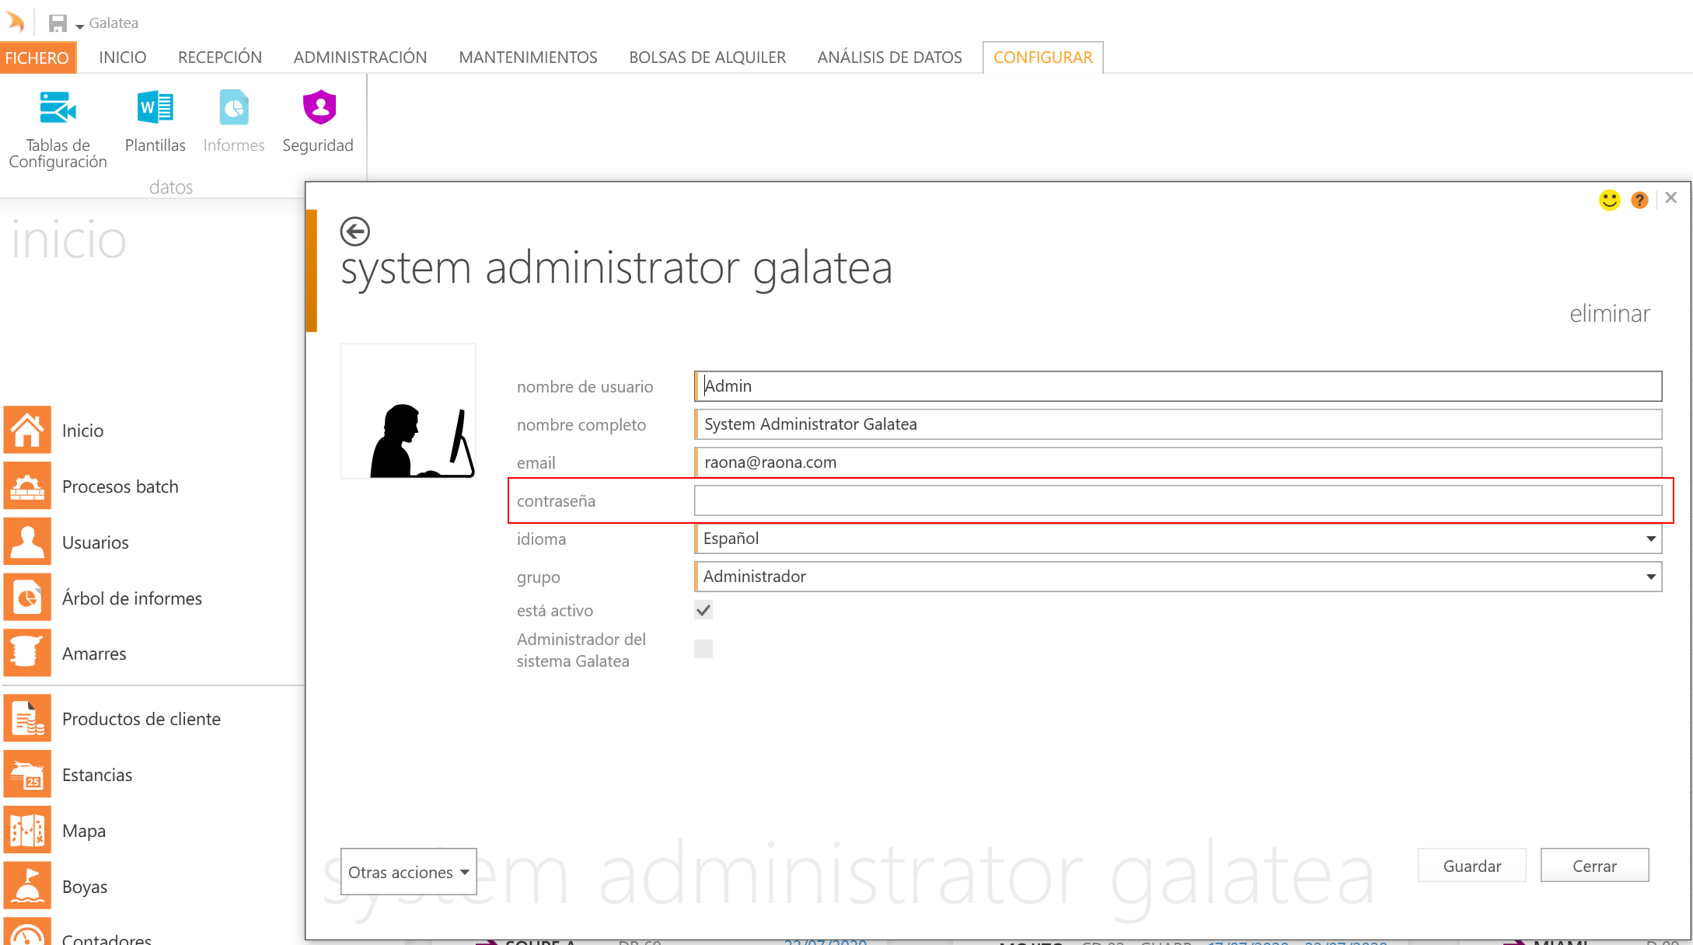1693x945 pixels.
Task: Click the back arrow icon
Action: pyautogui.click(x=354, y=231)
